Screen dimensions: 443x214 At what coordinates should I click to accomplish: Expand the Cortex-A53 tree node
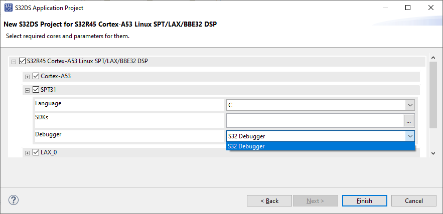click(28, 77)
